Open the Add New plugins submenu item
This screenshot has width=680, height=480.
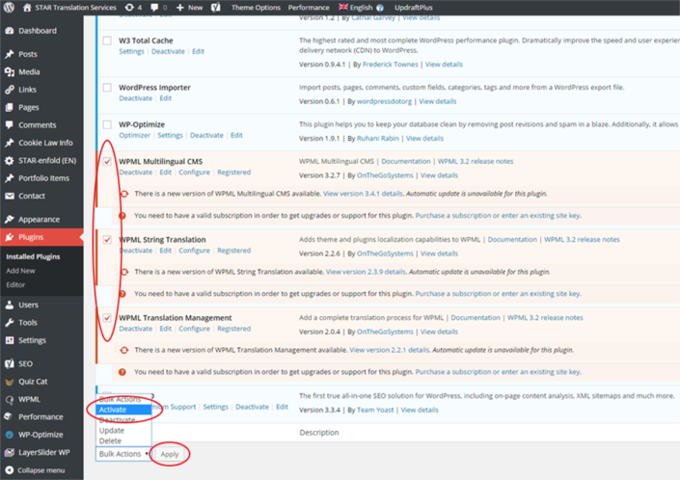pos(21,271)
